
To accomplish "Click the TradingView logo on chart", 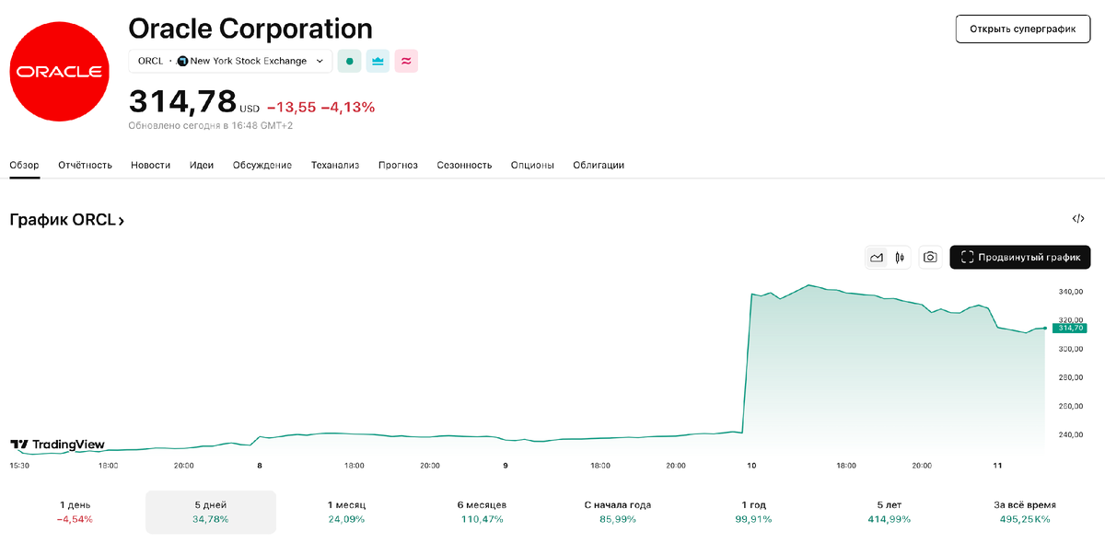I will [57, 445].
